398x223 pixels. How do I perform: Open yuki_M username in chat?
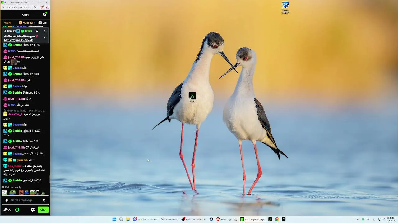tap(22, 160)
